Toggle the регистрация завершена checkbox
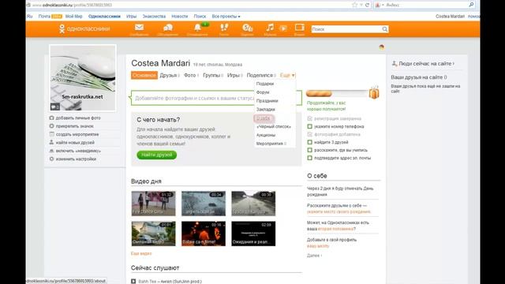Image resolution: width=505 pixels, height=284 pixels. (x=310, y=118)
